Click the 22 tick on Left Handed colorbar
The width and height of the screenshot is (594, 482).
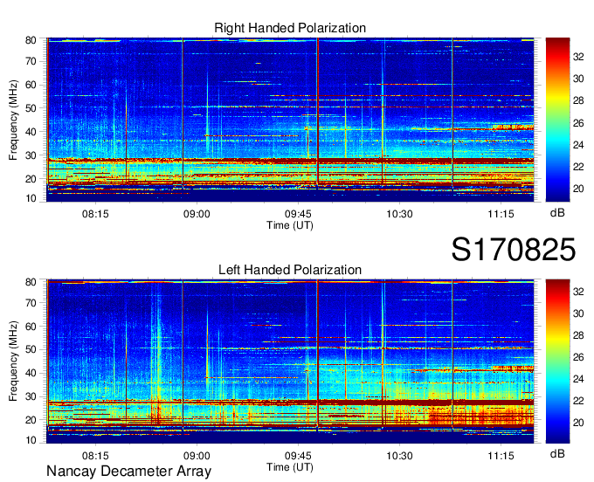point(578,401)
